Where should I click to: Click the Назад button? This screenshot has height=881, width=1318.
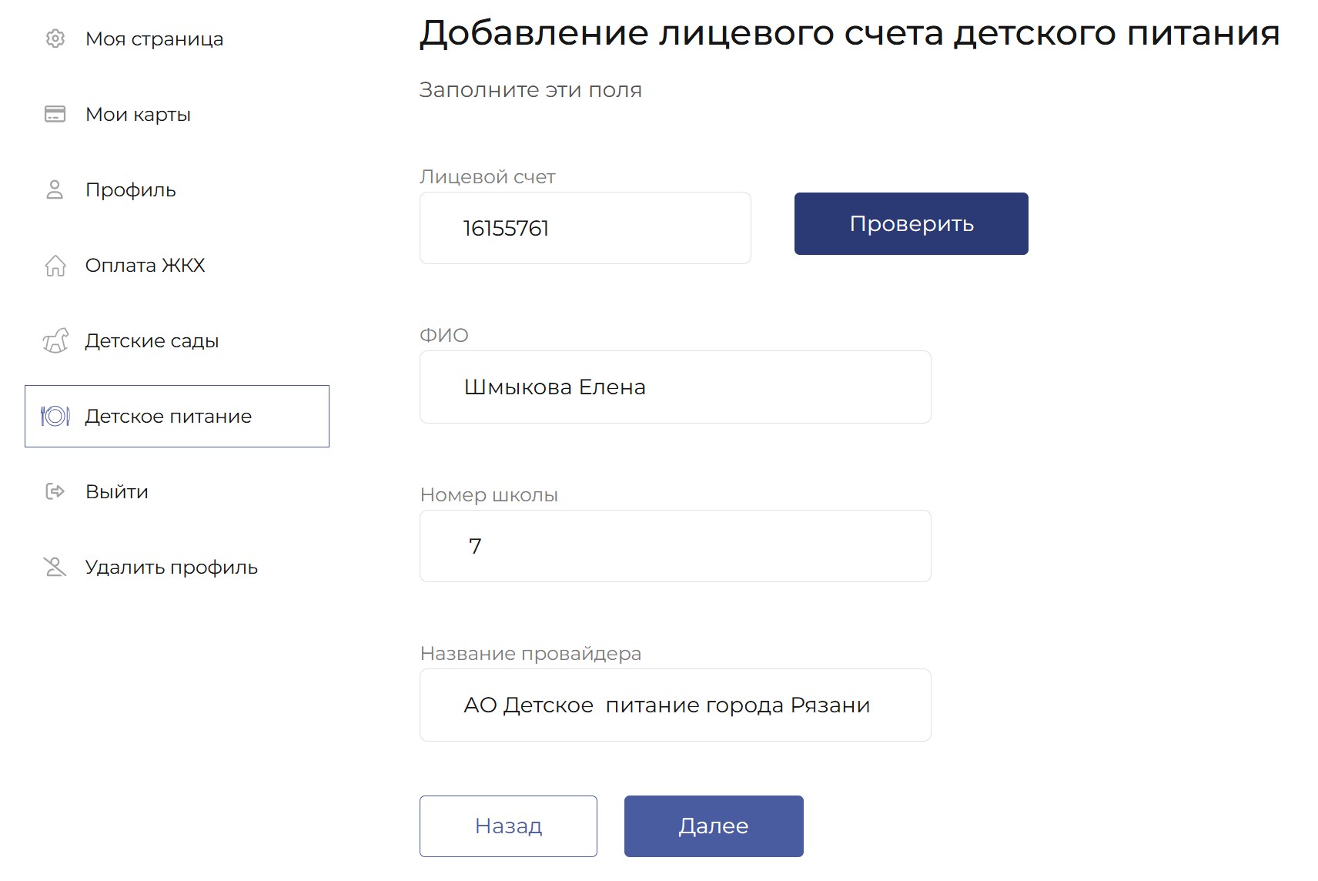click(x=508, y=826)
